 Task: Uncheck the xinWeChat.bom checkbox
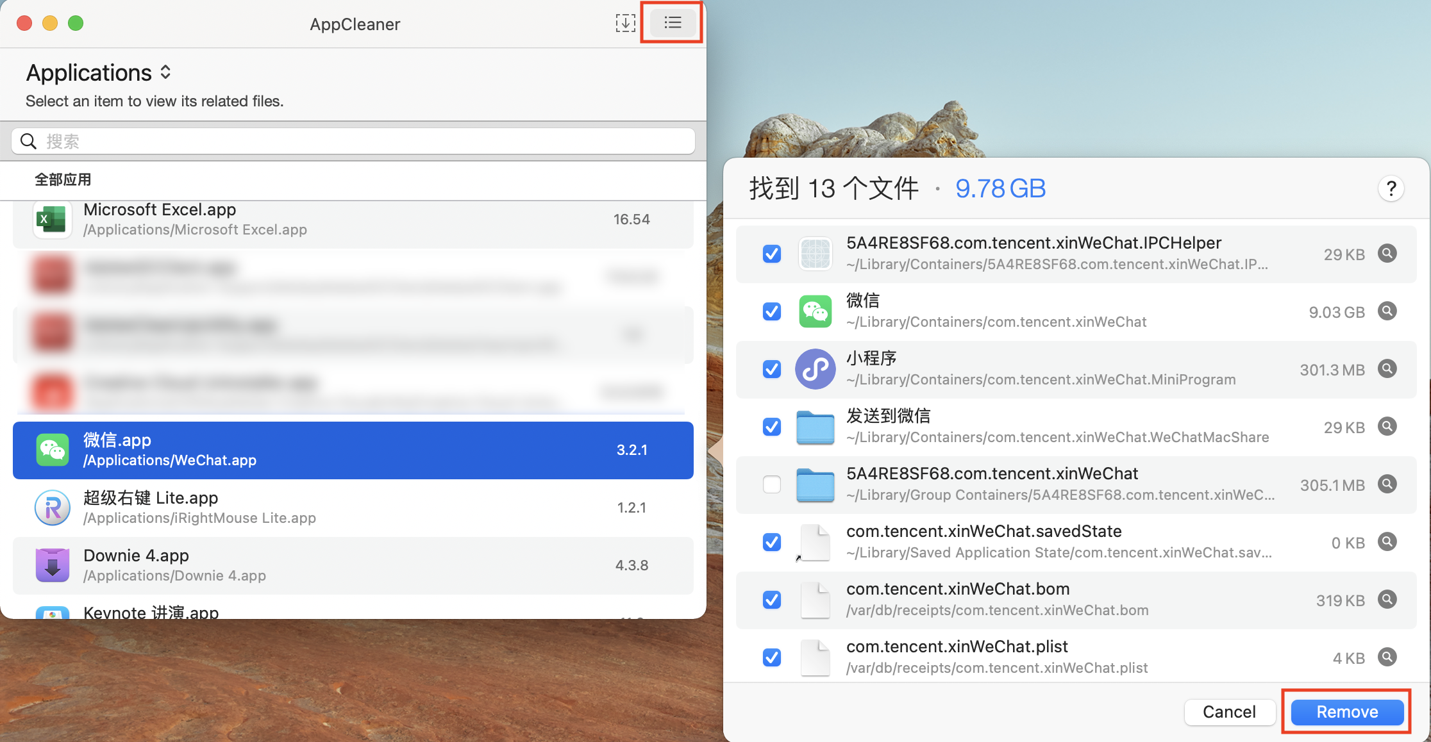772,600
